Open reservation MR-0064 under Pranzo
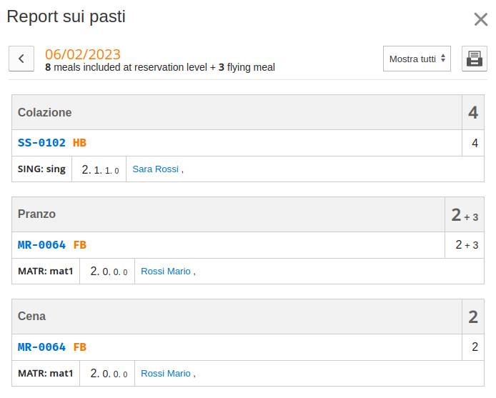 41,245
